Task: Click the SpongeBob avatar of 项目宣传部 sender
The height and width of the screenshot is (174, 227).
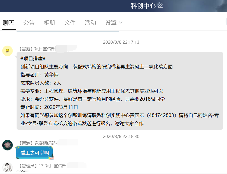Action: [8, 51]
